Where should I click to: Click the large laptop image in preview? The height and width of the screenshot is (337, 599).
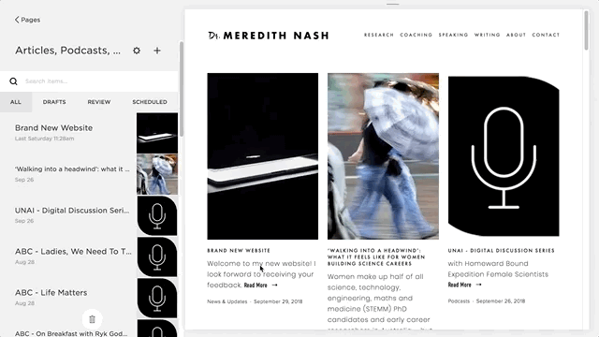point(262,156)
